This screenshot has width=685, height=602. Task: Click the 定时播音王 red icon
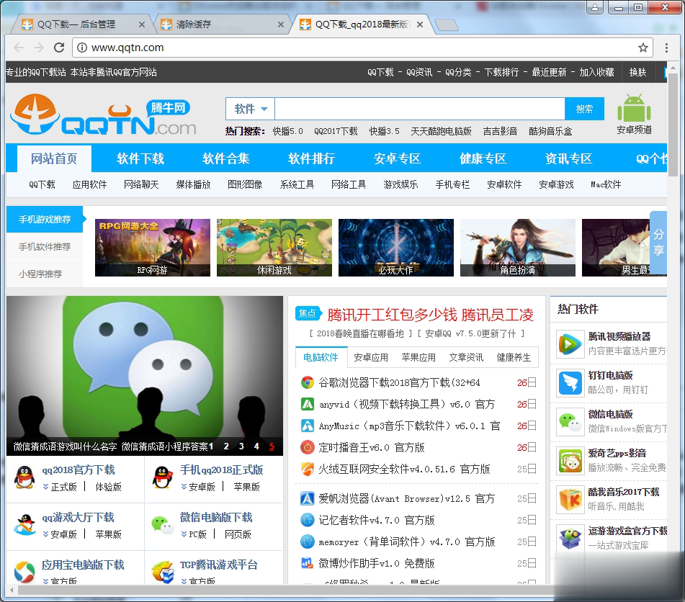pyautogui.click(x=308, y=447)
